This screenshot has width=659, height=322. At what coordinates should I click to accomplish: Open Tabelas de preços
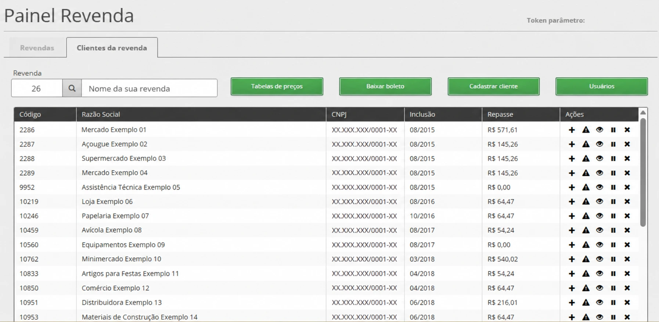click(x=277, y=86)
